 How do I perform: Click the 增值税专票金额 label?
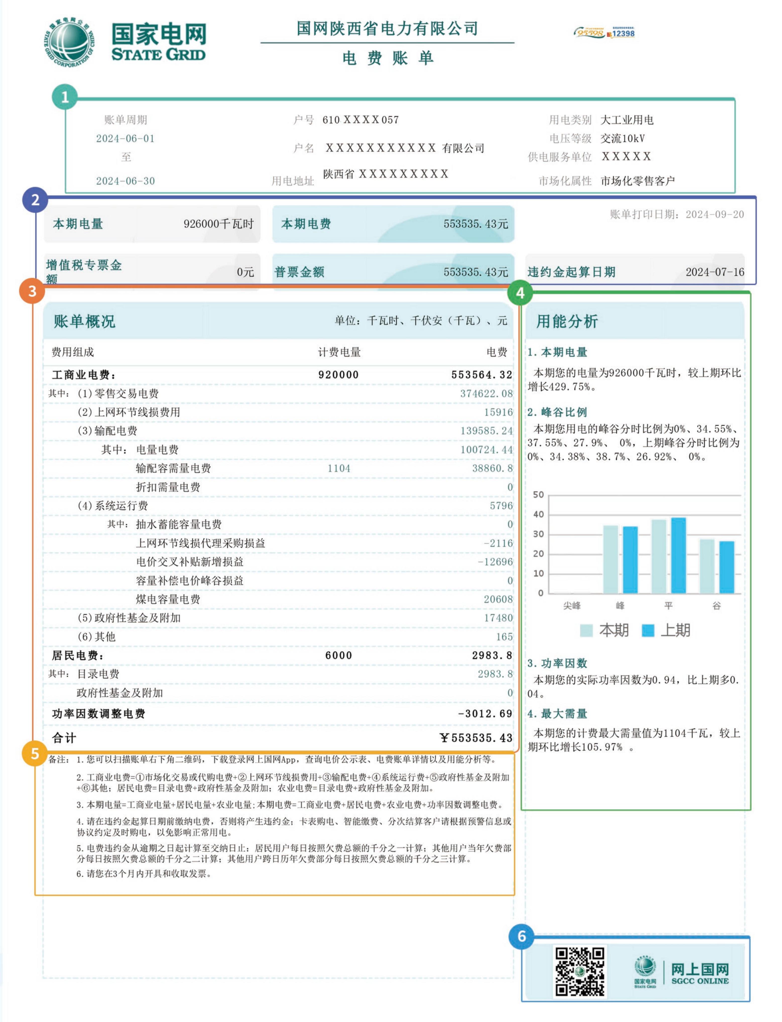point(84,272)
